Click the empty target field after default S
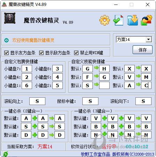156x157 pixels. coord(104,85)
